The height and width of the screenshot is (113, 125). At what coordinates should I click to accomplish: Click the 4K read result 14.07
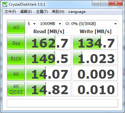tap(49, 74)
